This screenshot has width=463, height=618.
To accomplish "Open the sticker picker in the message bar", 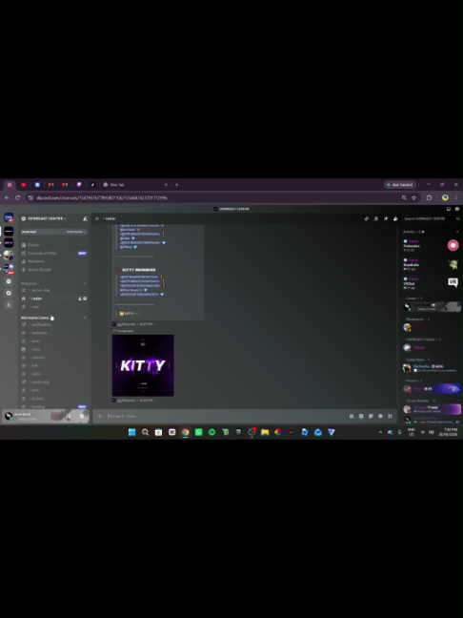I will (371, 416).
